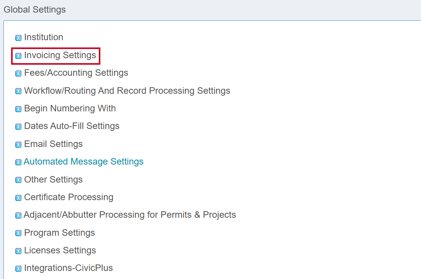
Task: Click the arrow icon beside Email Settings
Action: pos(18,145)
